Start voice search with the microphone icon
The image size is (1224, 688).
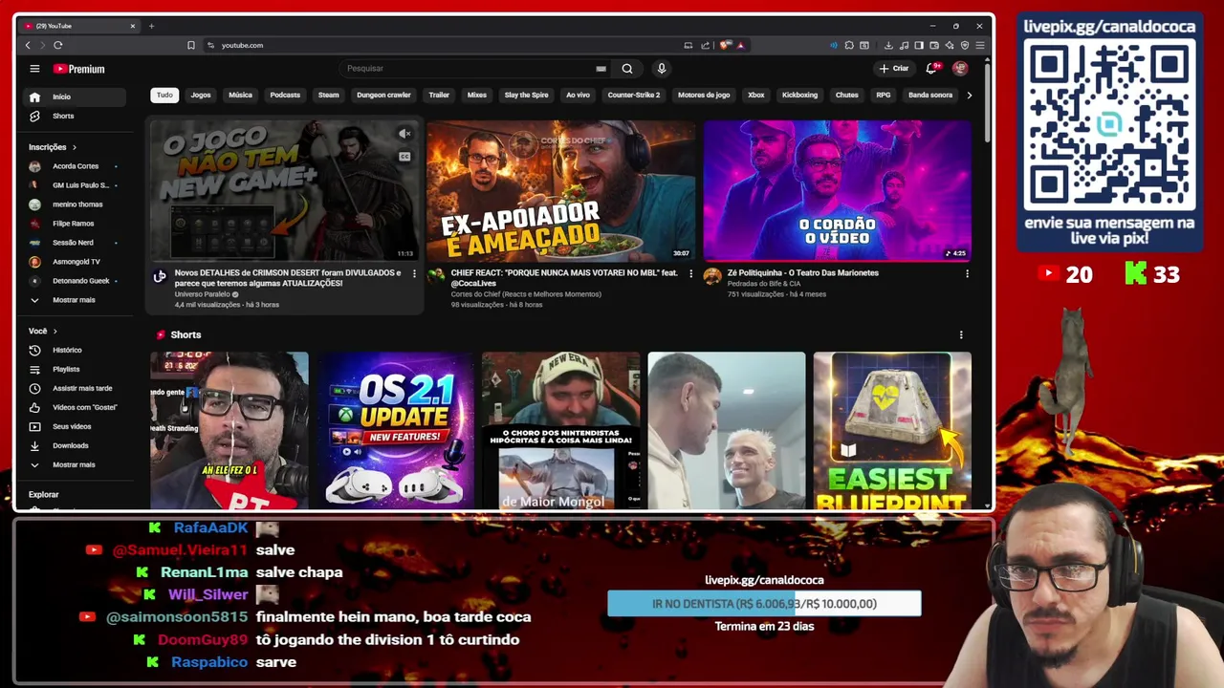(661, 69)
